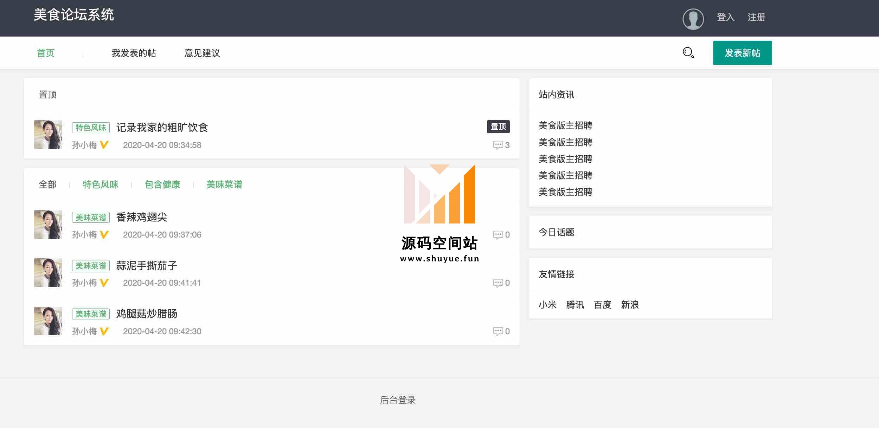Image resolution: width=879 pixels, height=428 pixels.
Task: Click the V badge on 鸡腿菇炒腊肠 author
Action: [x=104, y=331]
